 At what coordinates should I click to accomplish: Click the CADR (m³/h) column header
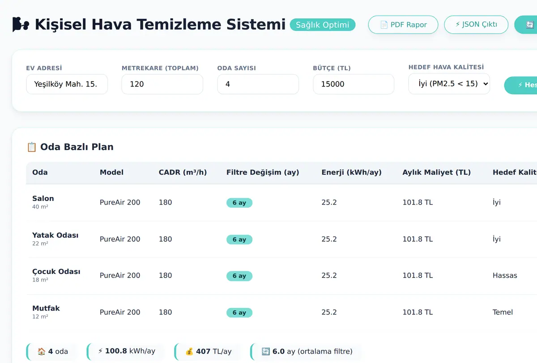[183, 172]
